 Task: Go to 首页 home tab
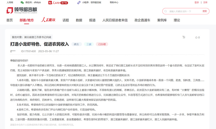9,20
